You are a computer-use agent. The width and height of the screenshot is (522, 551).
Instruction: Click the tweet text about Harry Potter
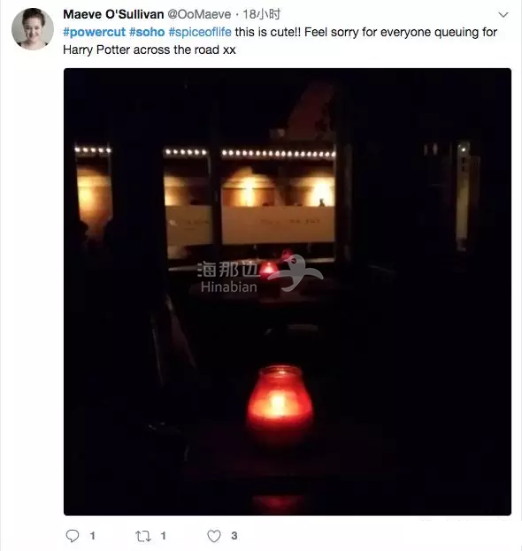coord(280,41)
